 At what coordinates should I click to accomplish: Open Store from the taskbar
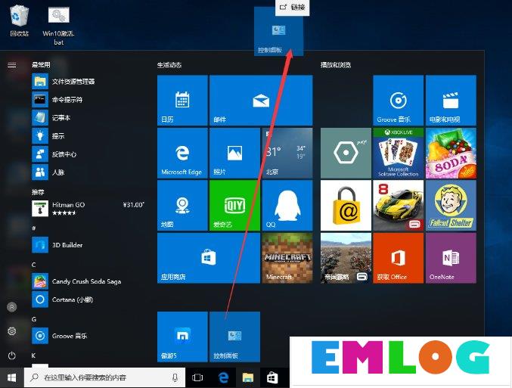point(272,378)
